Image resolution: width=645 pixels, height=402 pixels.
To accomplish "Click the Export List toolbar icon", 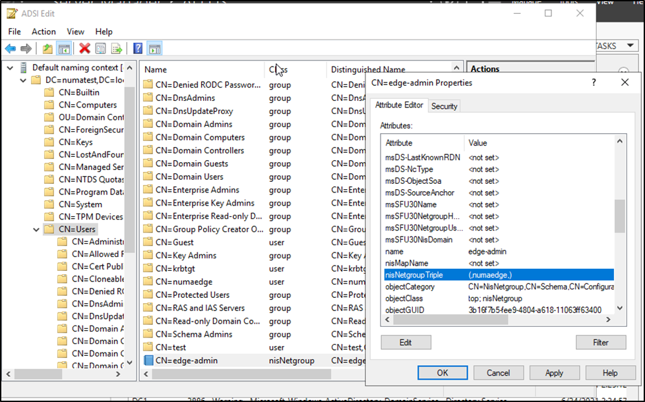I will pyautogui.click(x=117, y=49).
